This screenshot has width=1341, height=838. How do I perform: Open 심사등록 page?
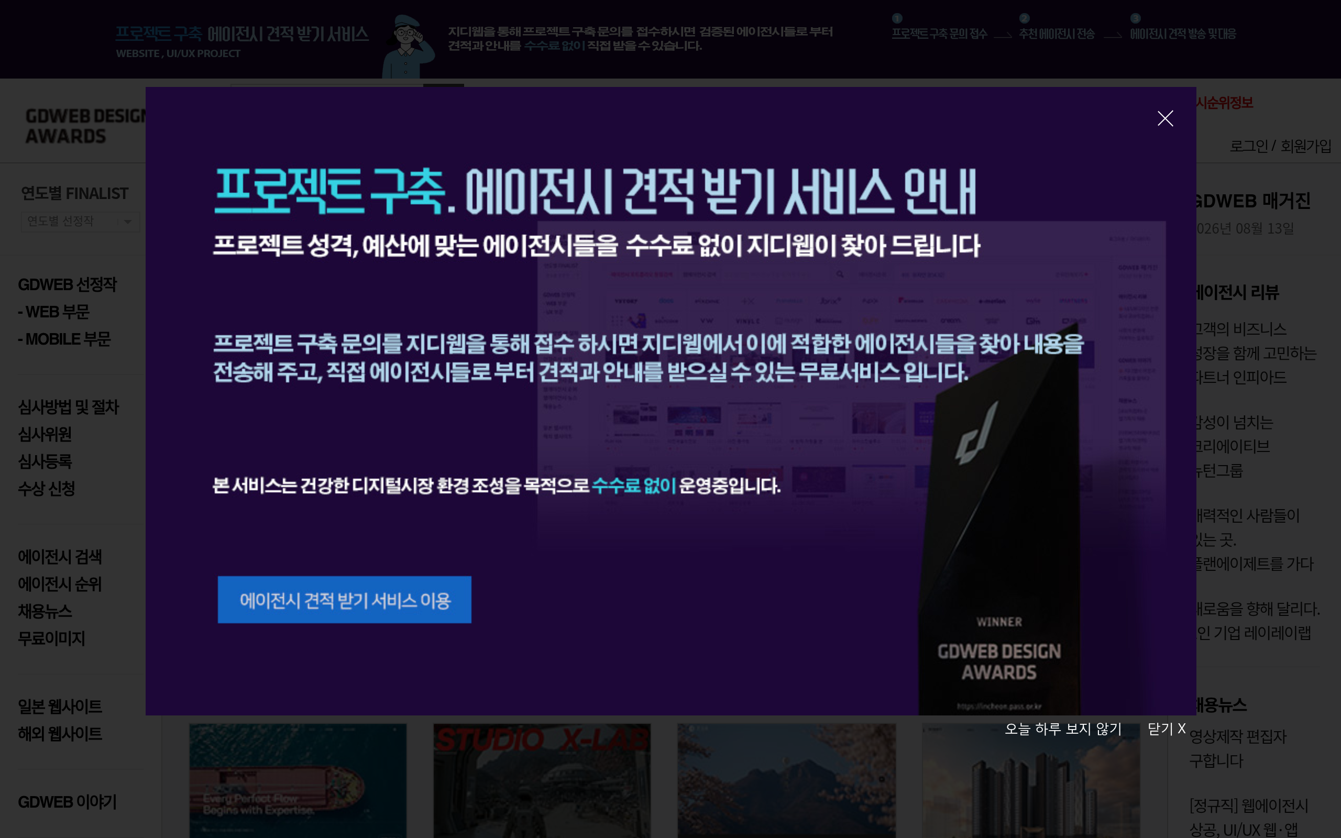[x=45, y=461]
